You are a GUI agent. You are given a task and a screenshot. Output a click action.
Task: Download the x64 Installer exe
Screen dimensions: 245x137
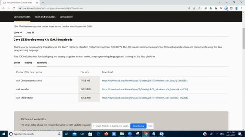[140, 89]
